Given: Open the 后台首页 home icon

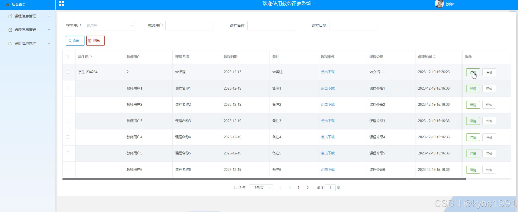Looking at the screenshot, I should (x=8, y=5).
